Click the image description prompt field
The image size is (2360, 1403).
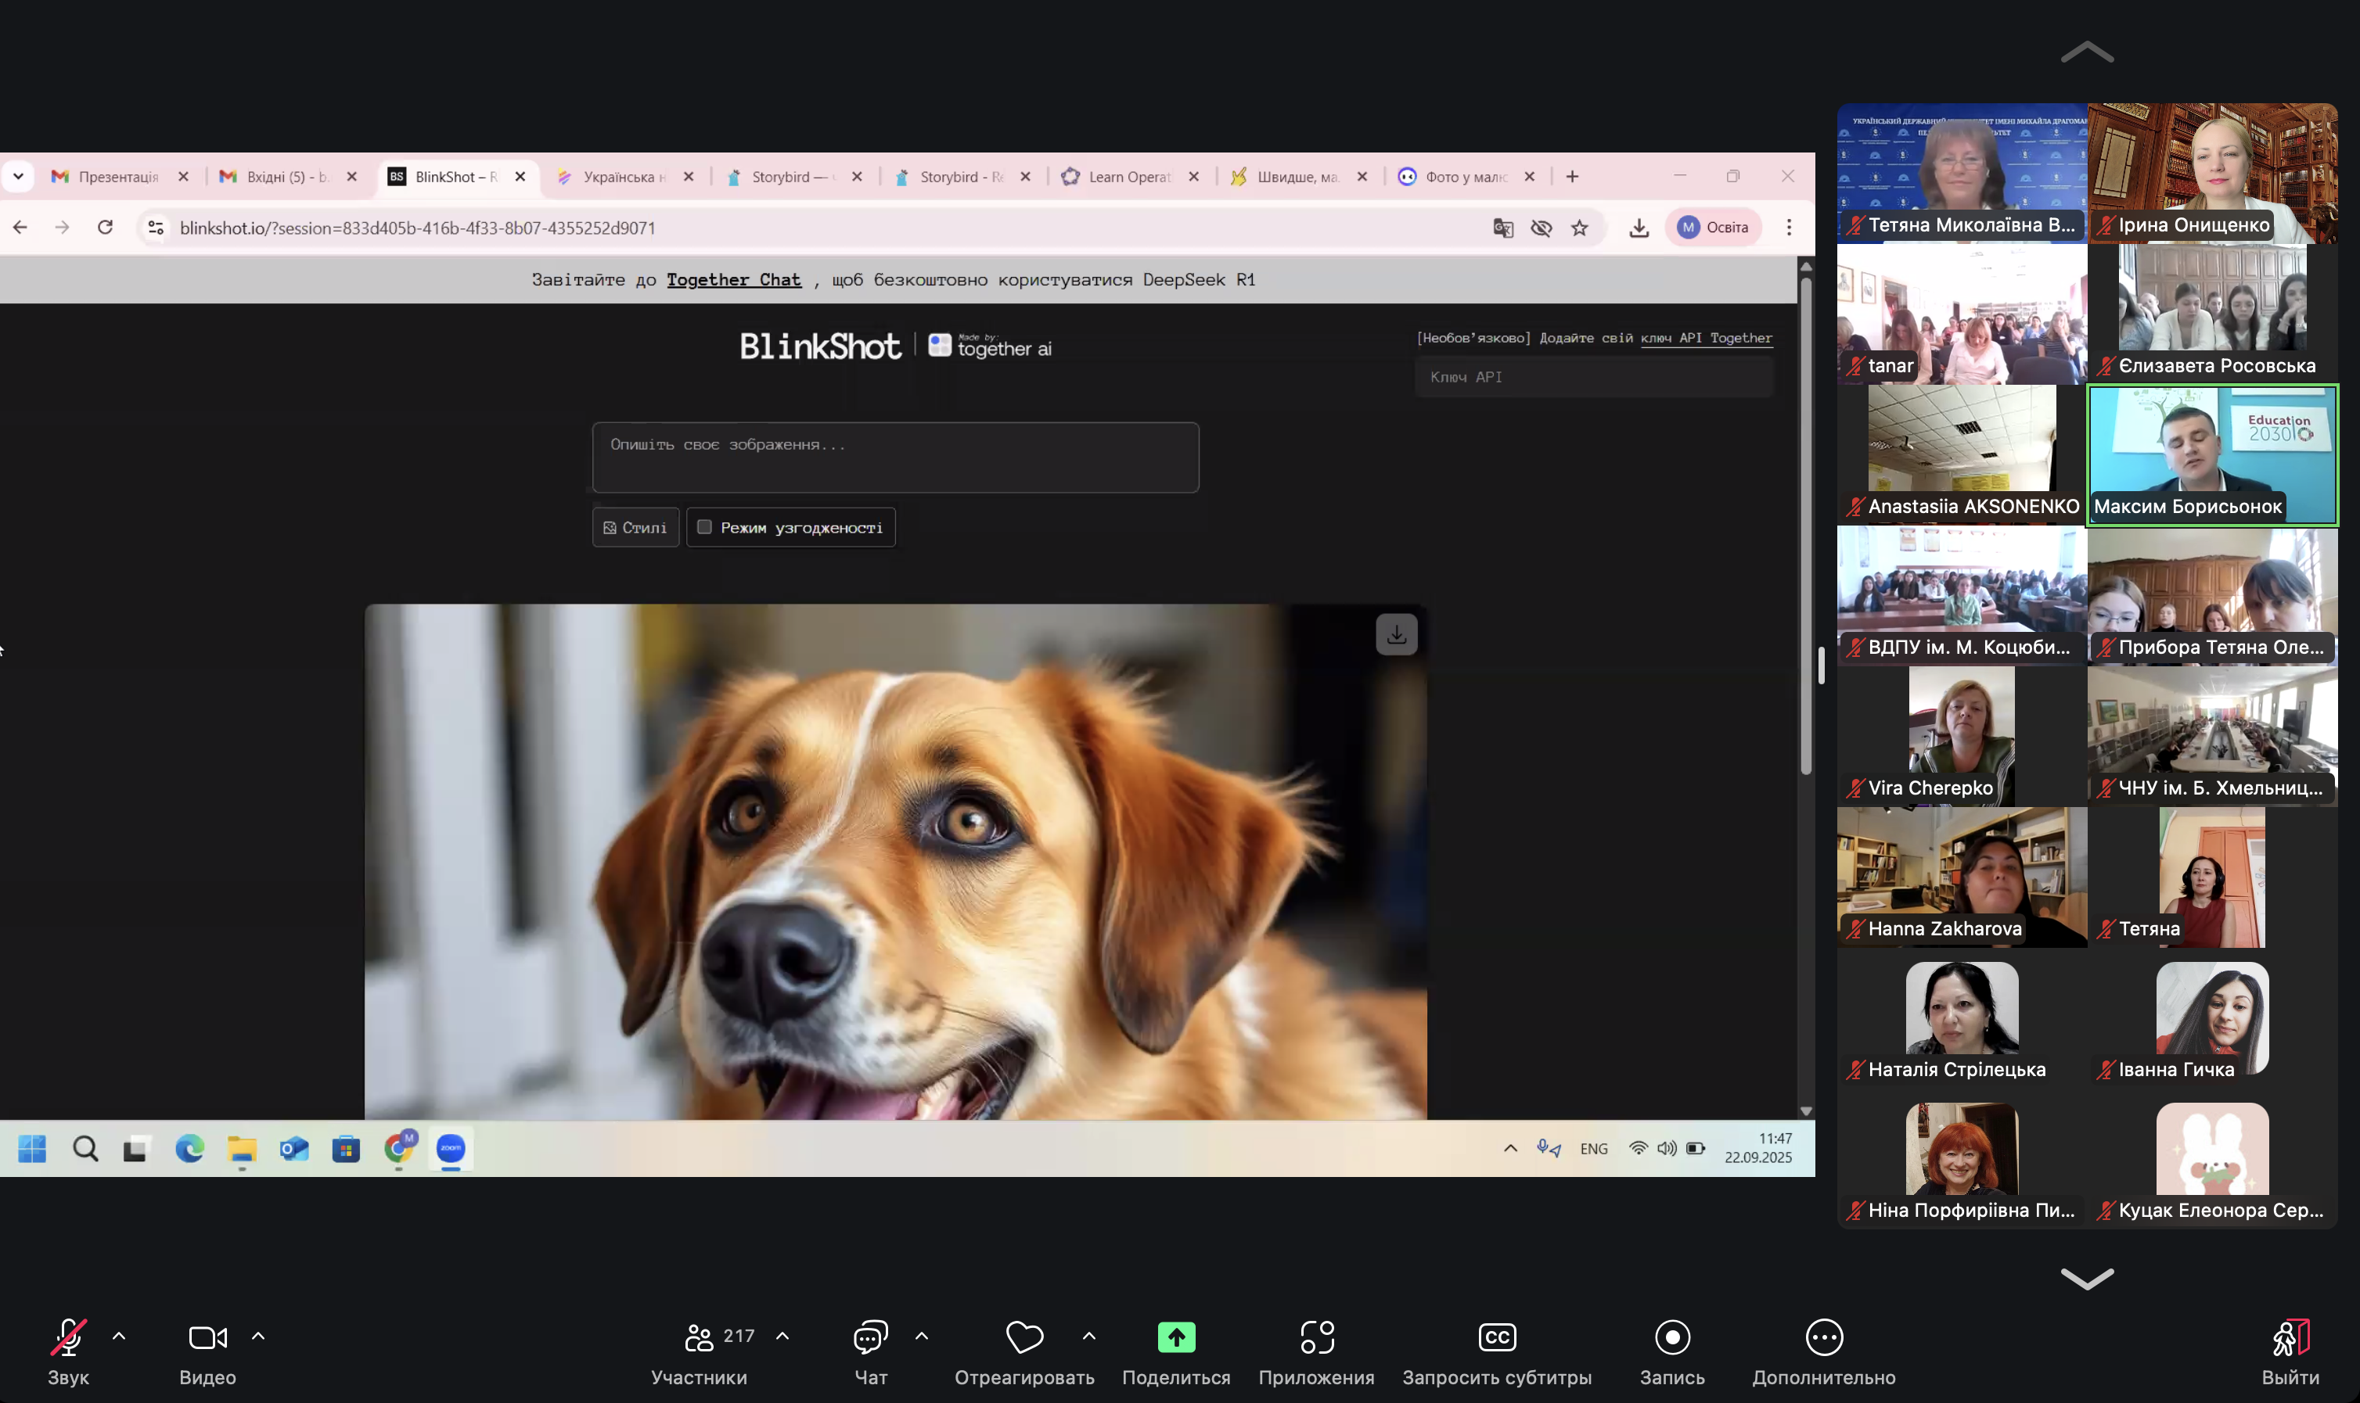pyautogui.click(x=895, y=457)
